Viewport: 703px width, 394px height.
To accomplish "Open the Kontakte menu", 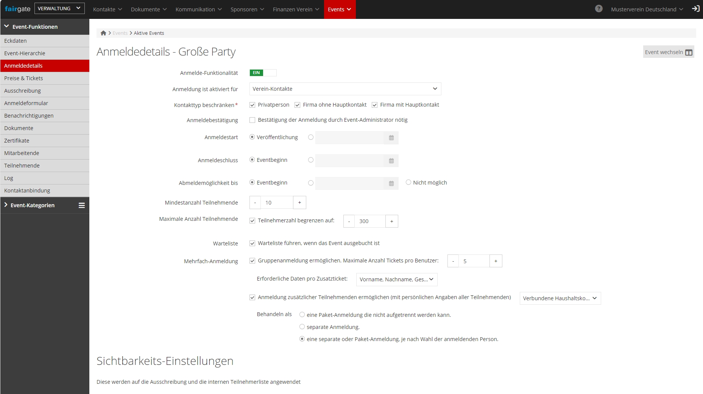I will point(108,9).
